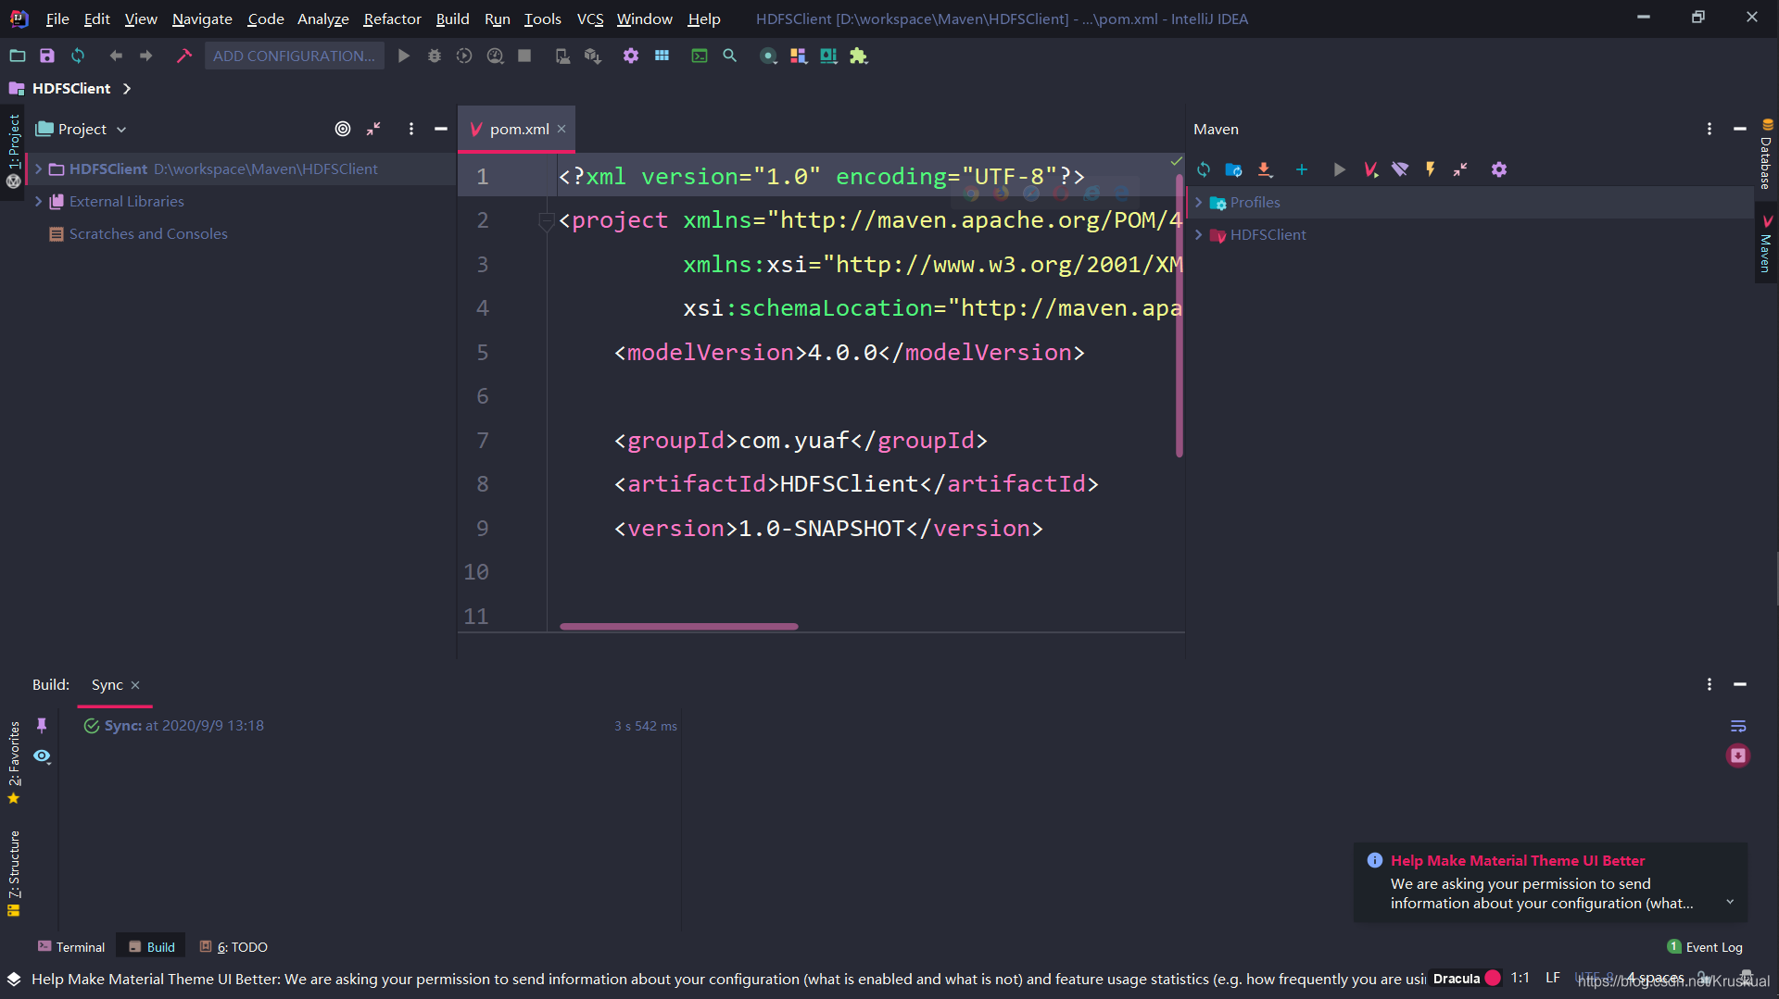Click Execute Maven Goal icon
Screen dimensions: 1779x999
coord(1370,169)
